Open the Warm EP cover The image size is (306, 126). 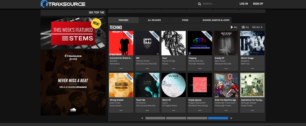click(174, 85)
